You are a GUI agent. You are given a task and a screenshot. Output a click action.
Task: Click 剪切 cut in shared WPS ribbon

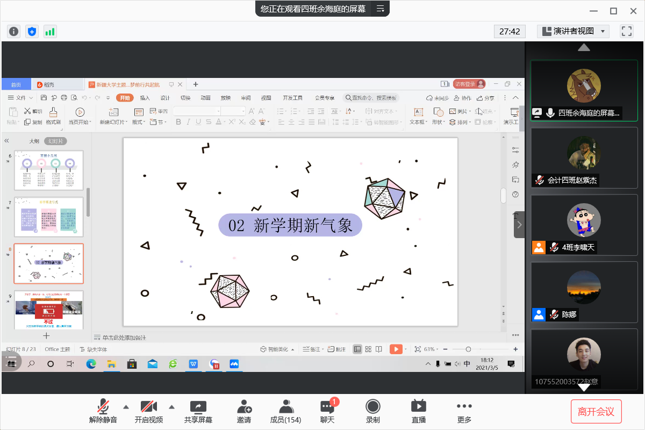pyautogui.click(x=33, y=111)
